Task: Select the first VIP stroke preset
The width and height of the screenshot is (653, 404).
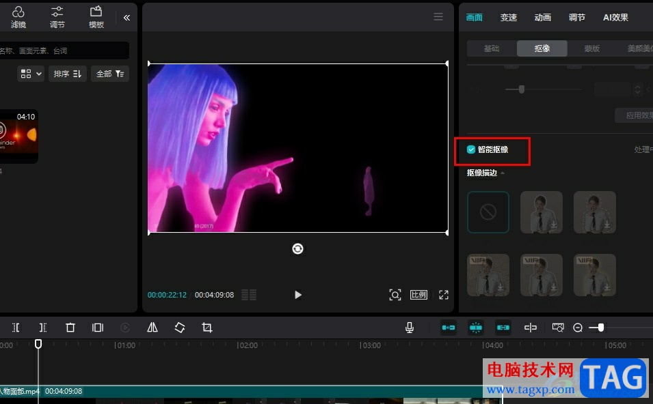Action: click(x=488, y=275)
